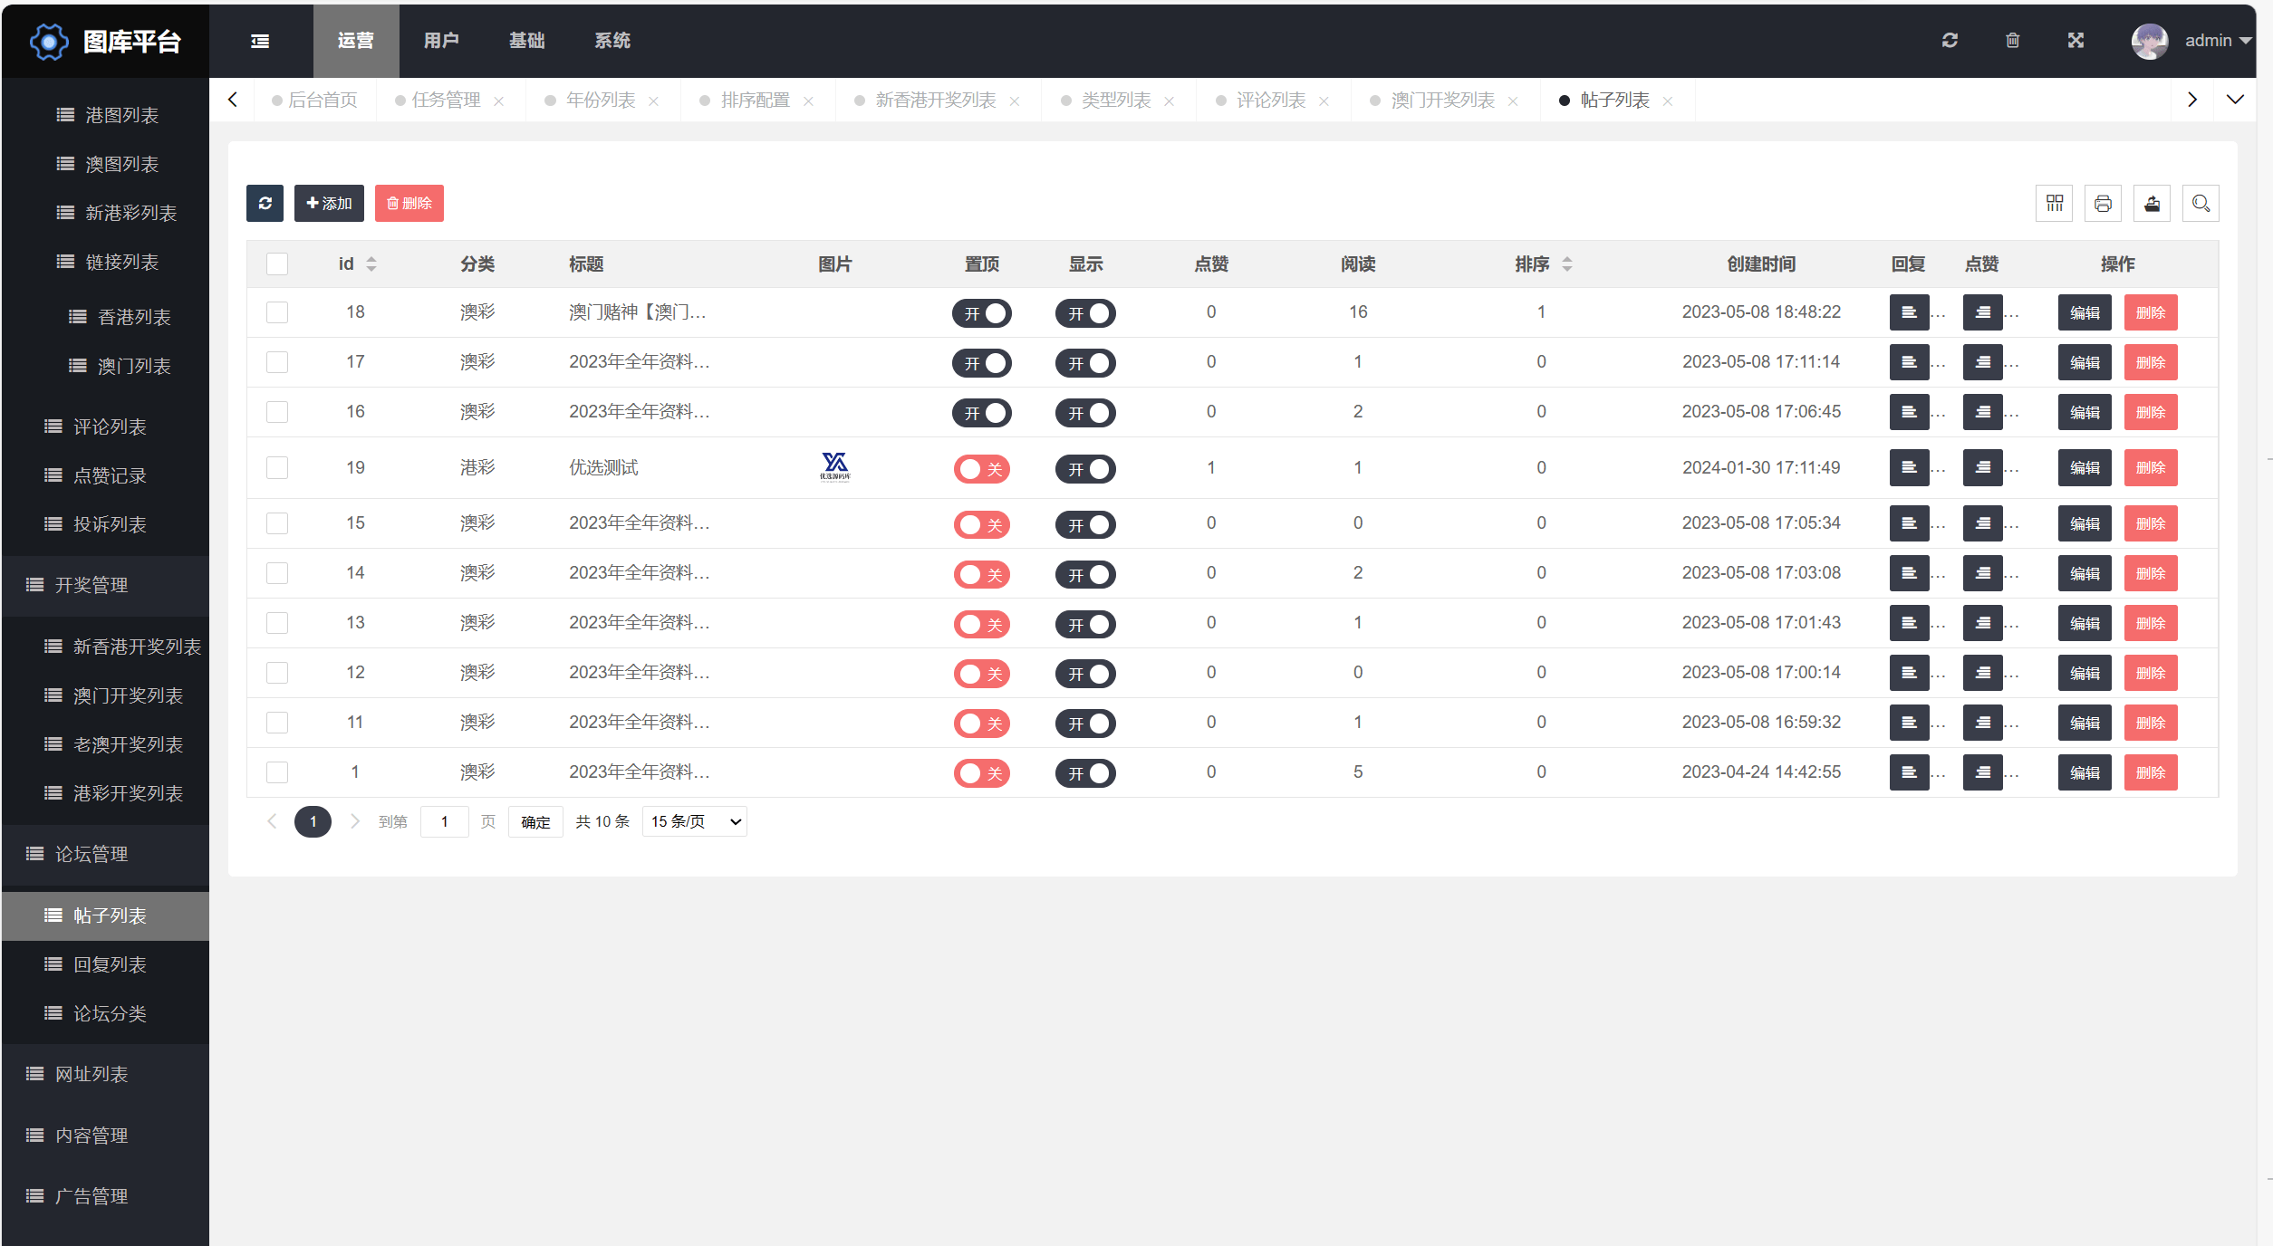Switch to the 评论列表 tab
Screen dimensions: 2273x1246
1271,100
